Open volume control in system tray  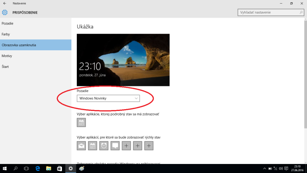(281, 168)
